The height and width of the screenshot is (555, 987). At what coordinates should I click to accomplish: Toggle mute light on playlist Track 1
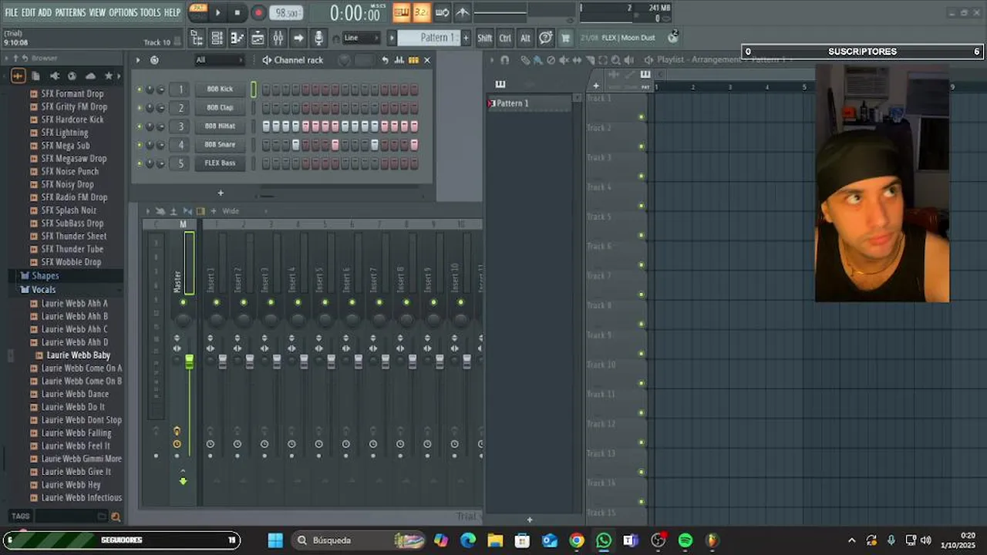point(641,117)
